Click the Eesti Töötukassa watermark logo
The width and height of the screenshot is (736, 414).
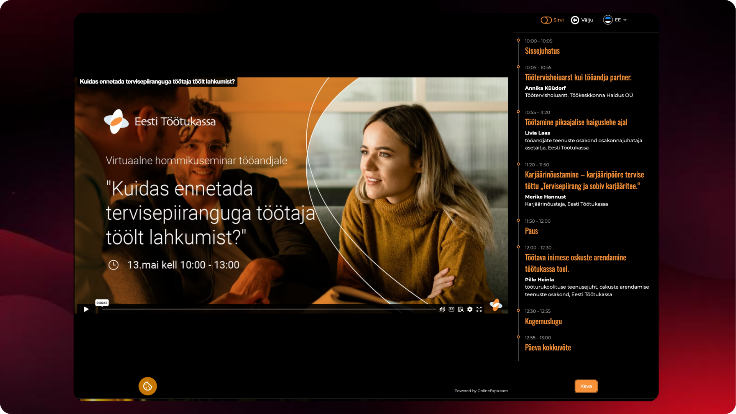[496, 305]
